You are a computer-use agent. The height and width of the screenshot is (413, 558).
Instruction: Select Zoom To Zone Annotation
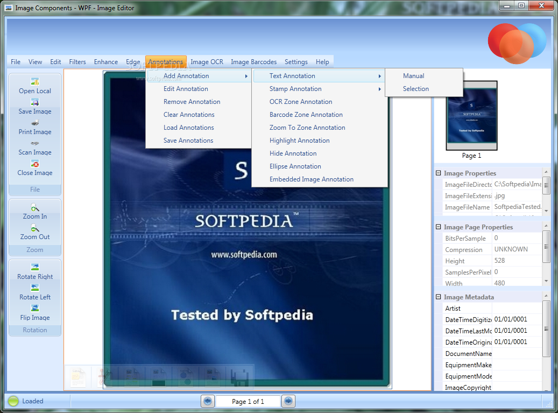click(x=319, y=128)
